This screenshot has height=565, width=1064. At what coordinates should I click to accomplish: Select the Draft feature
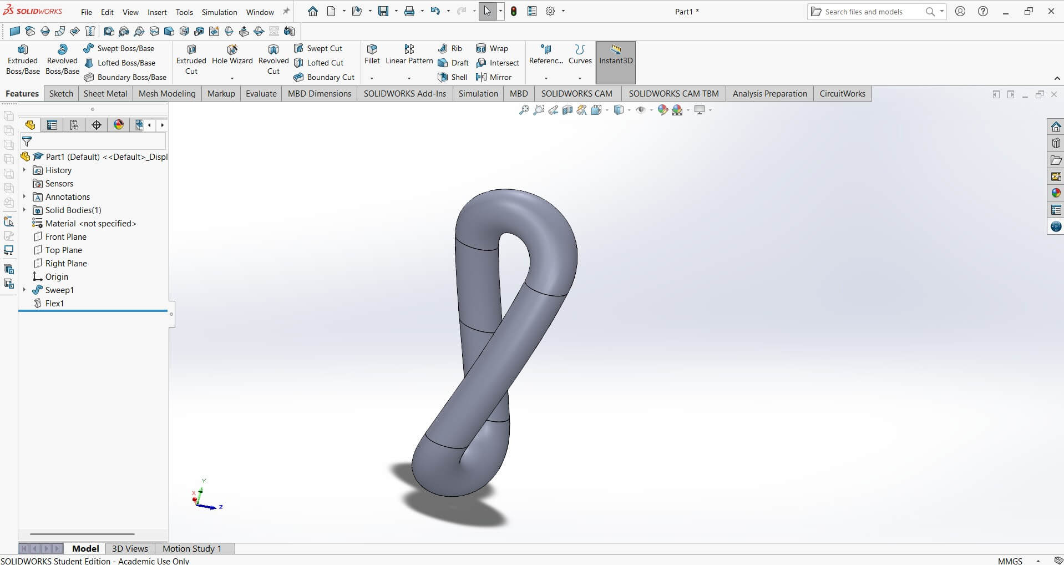[x=453, y=63]
